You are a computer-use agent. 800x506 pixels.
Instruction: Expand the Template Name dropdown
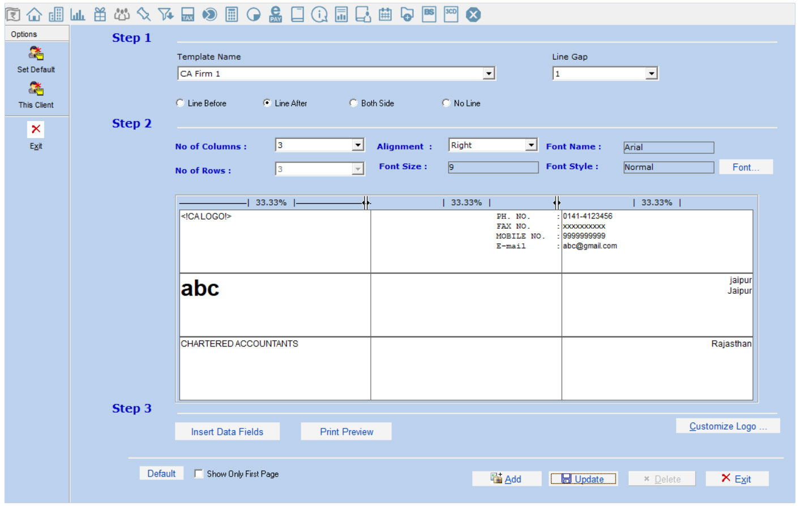489,74
